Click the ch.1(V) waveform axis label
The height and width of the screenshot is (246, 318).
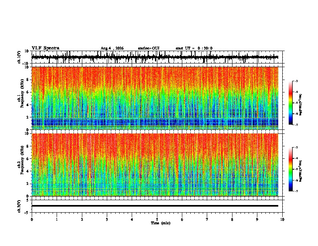click(x=19, y=57)
